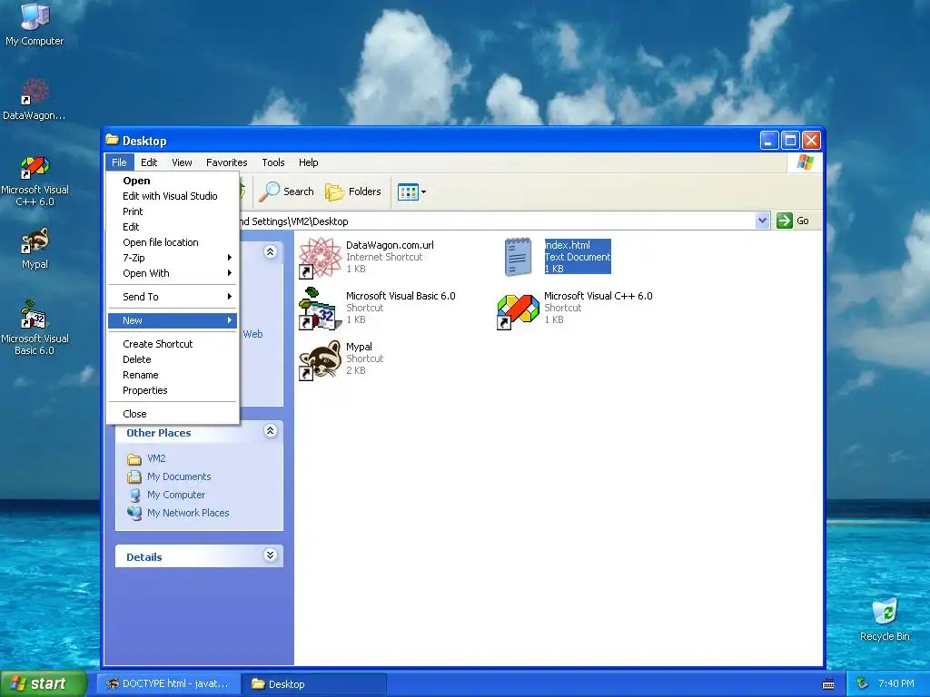Launch Microsoft Visual Basic 6.0 desktop icon
Screen dimensions: 930x697
pyautogui.click(x=35, y=327)
